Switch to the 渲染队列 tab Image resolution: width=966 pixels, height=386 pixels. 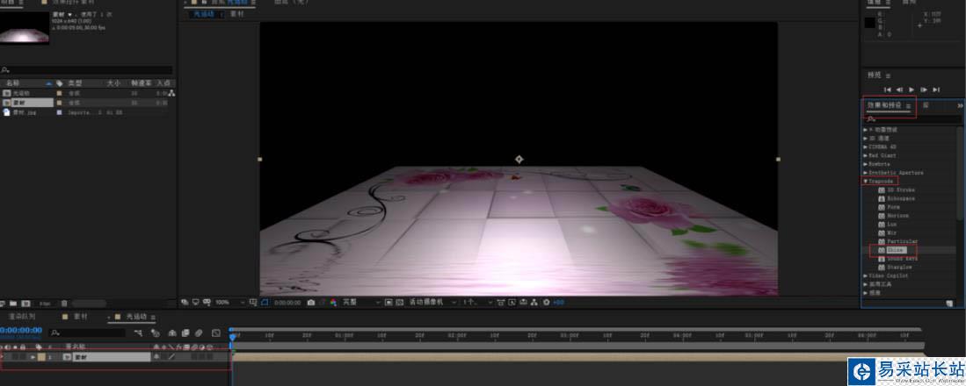(22, 317)
